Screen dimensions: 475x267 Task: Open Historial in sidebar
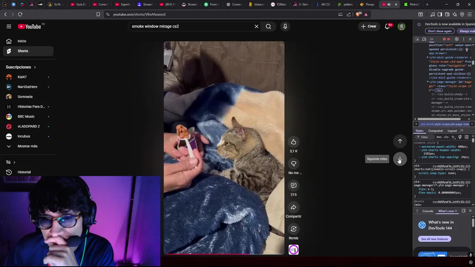click(28, 172)
